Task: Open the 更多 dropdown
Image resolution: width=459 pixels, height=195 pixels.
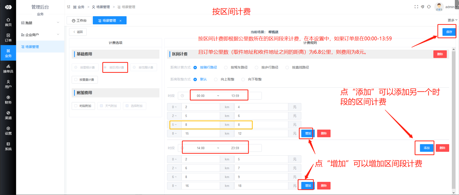Action: [x=452, y=20]
